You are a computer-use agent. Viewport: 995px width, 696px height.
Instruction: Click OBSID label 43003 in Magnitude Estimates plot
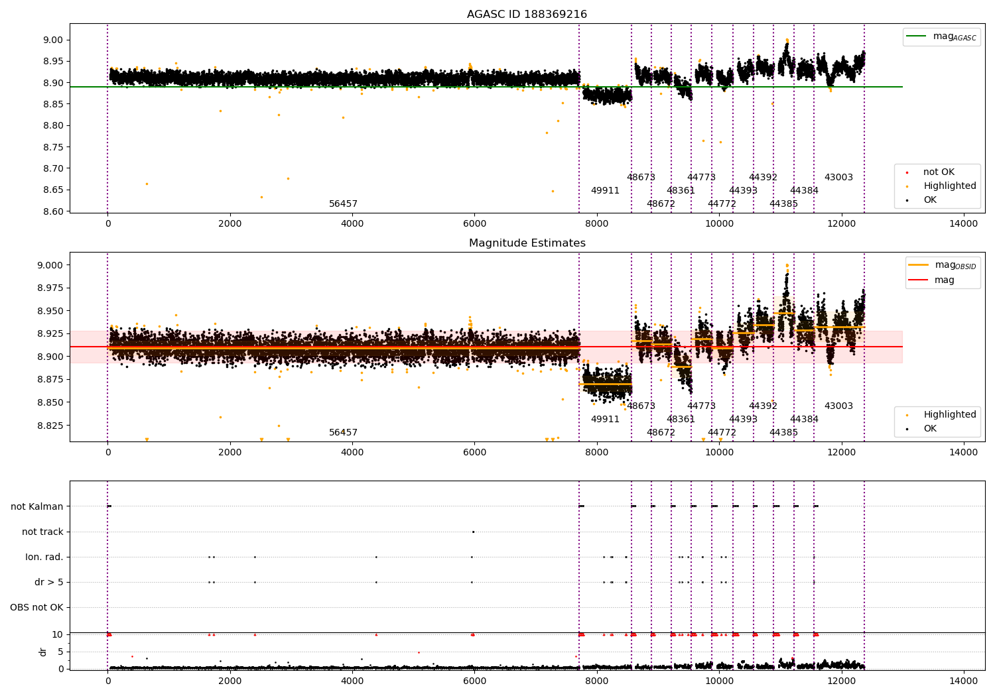838,406
